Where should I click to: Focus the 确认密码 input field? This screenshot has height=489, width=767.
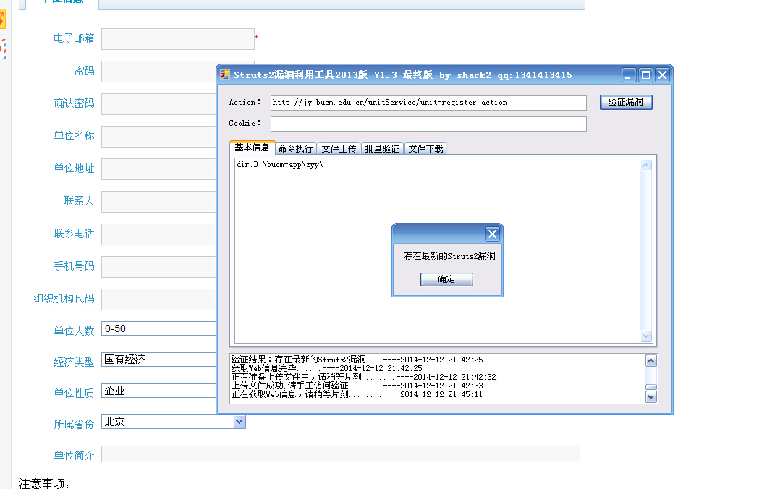click(x=158, y=104)
